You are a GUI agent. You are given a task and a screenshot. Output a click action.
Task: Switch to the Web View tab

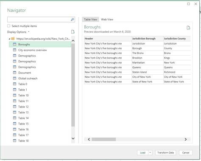(x=107, y=20)
